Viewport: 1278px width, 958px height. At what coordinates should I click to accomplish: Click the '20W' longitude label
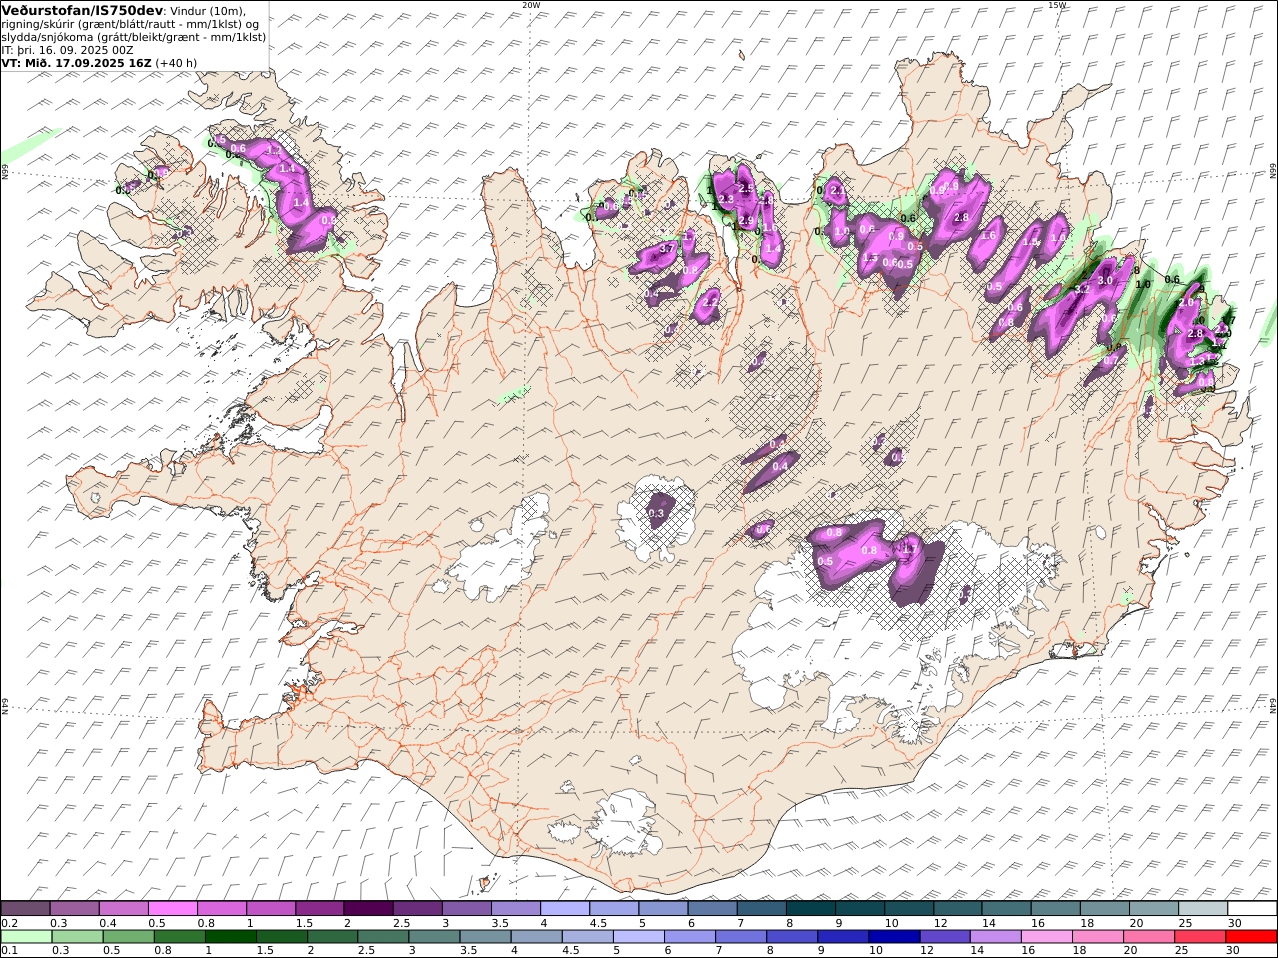(531, 5)
